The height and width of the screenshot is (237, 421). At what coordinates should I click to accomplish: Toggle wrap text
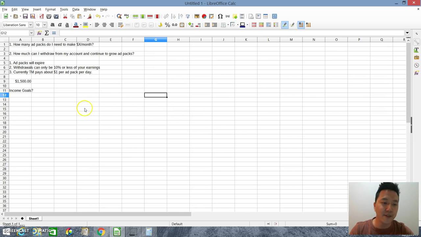pos(121,25)
